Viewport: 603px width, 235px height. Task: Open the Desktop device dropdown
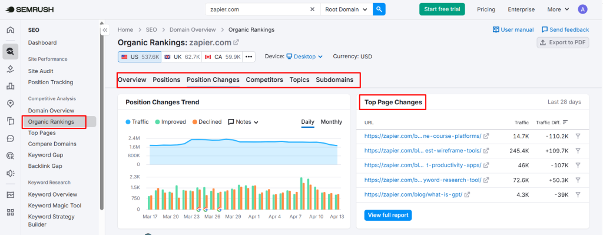[x=304, y=57]
